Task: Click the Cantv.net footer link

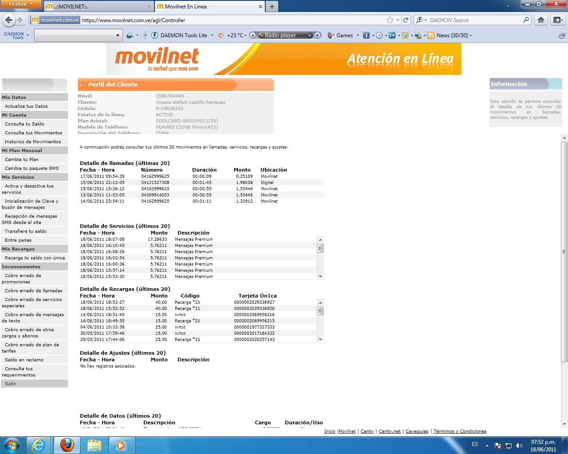Action: click(x=390, y=431)
